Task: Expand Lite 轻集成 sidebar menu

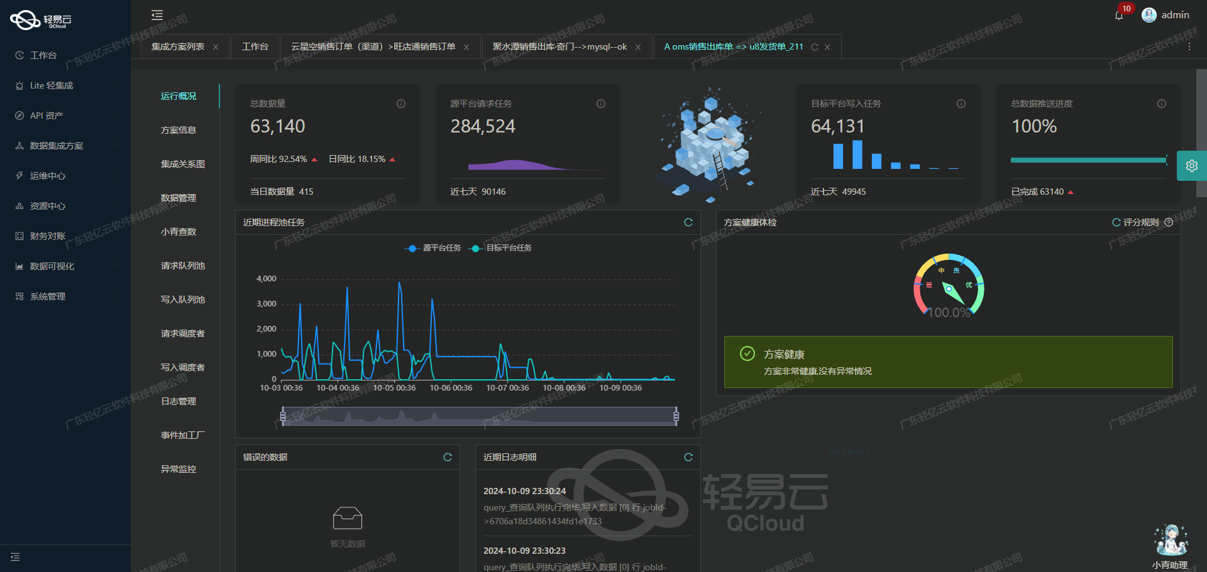Action: [x=65, y=85]
